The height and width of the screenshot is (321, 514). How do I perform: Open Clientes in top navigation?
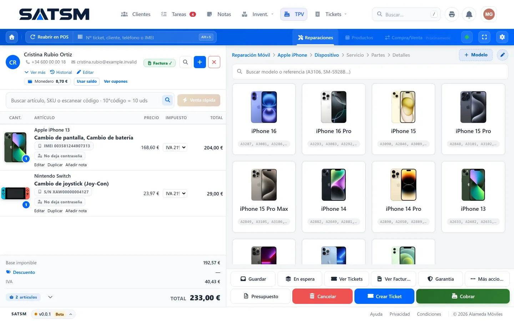coord(136,14)
